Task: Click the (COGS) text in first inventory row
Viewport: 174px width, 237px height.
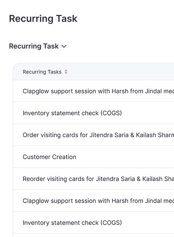Action: (111, 113)
